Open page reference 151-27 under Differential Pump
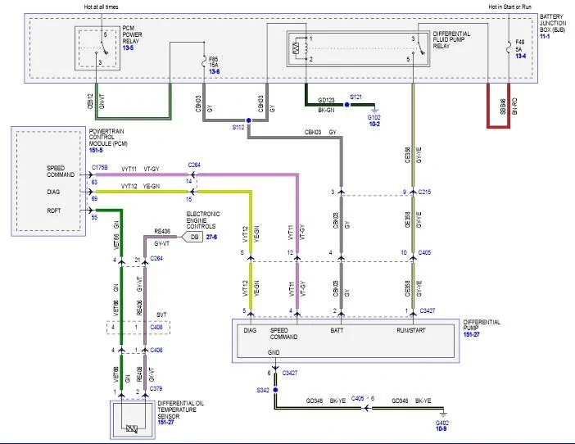Viewport: 575px width, 444px height. tap(471, 335)
